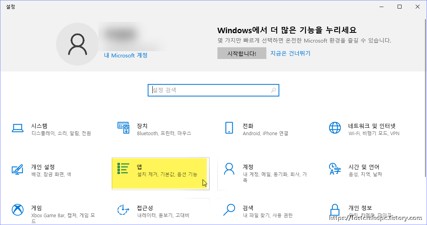This screenshot has height=225, width=427.
Task: Open the 시간 및 언어 clock icon
Action: pyautogui.click(x=335, y=169)
